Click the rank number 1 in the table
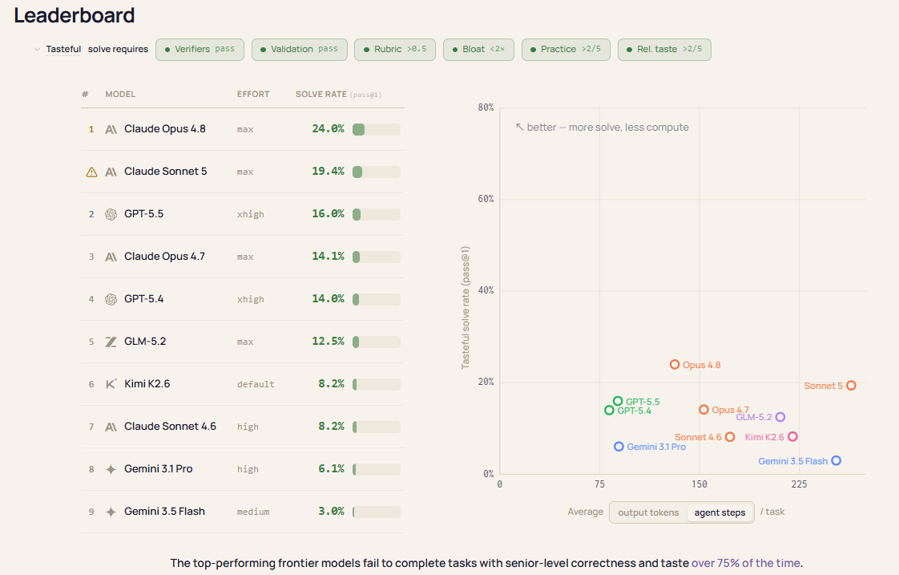The image size is (899, 575). [91, 130]
